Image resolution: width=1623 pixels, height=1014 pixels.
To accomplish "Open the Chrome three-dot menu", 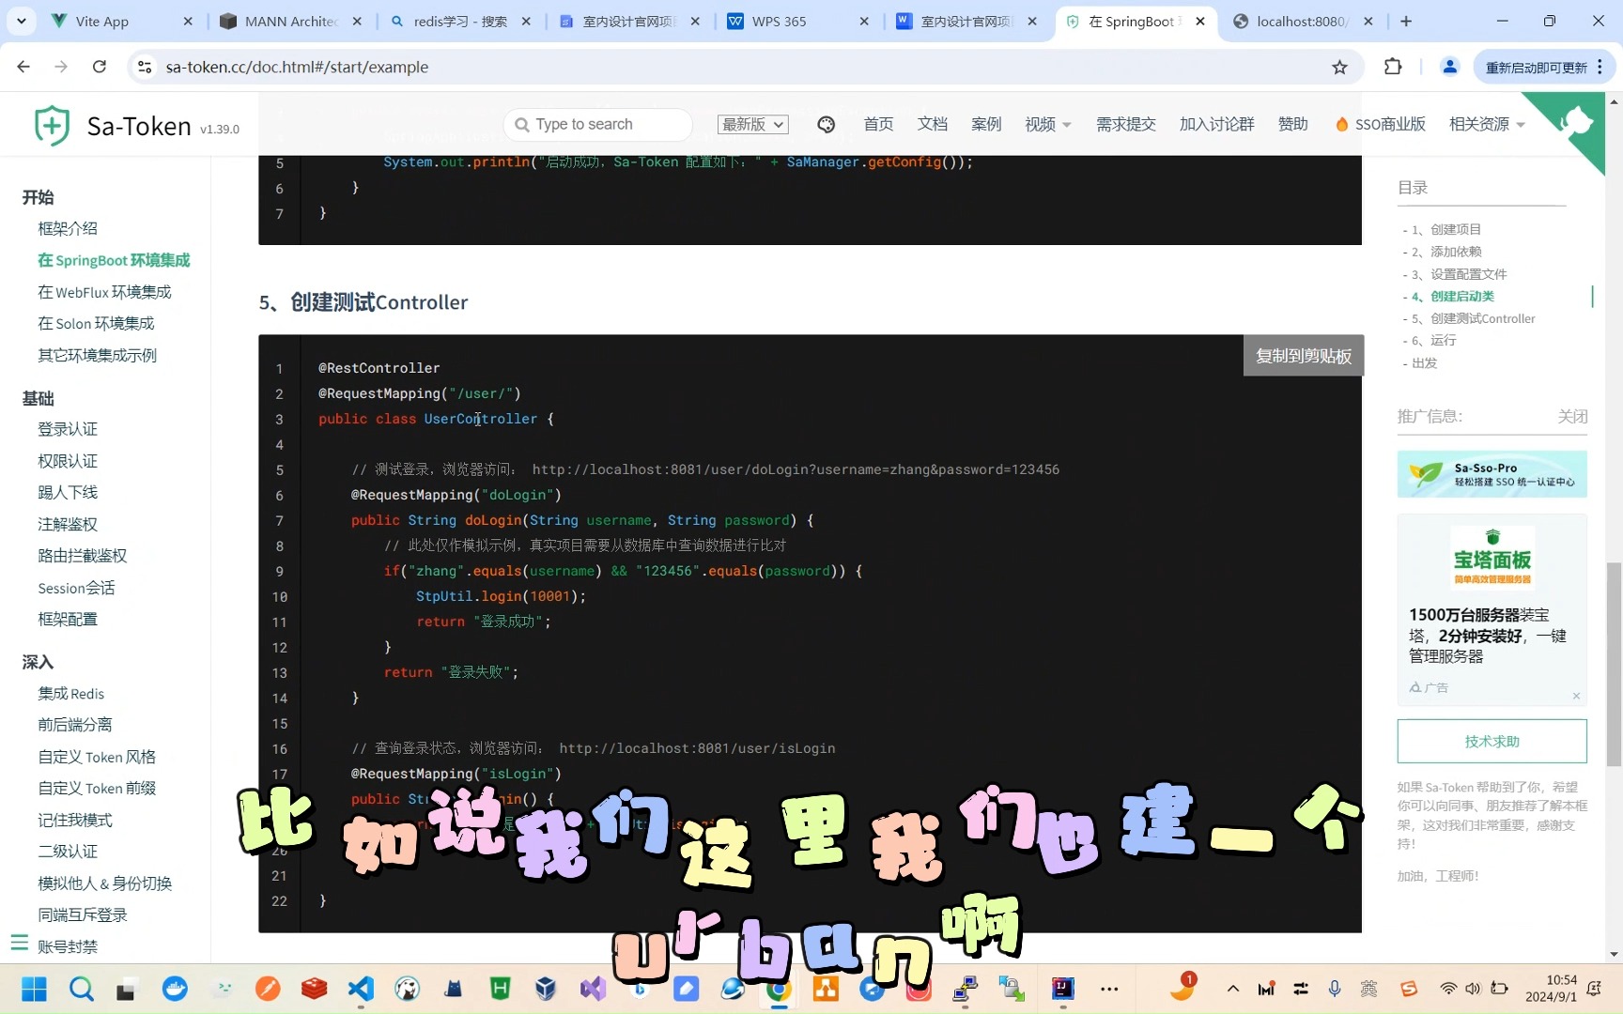I will (x=1600, y=67).
